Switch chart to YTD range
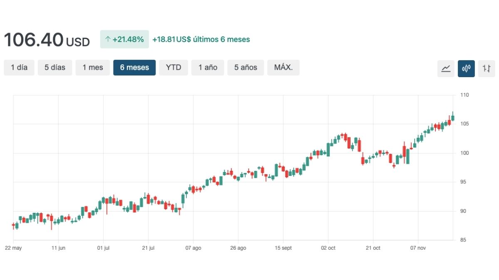The image size is (499, 280). point(173,68)
